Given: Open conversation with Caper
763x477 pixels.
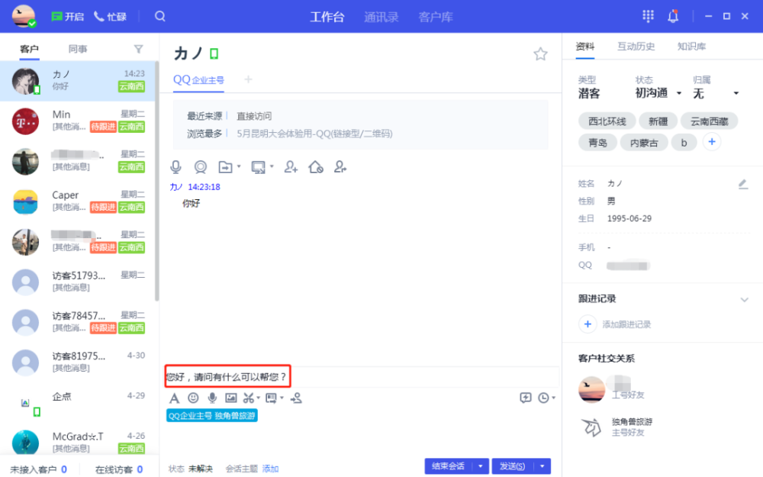Looking at the screenshot, I should pos(78,201).
